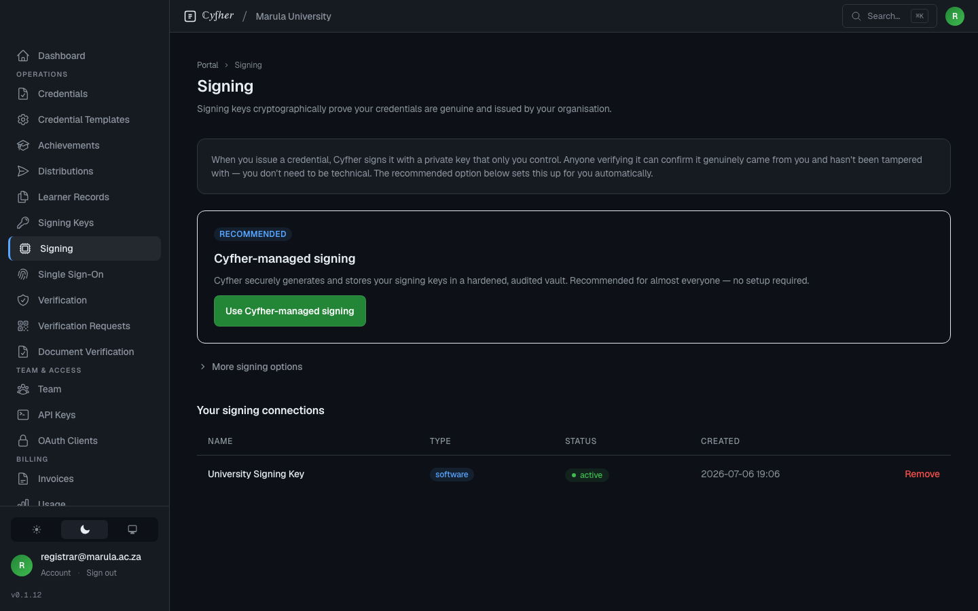Click the OAuth Clients lock icon
Screen dimensions: 978x611
click(23, 441)
